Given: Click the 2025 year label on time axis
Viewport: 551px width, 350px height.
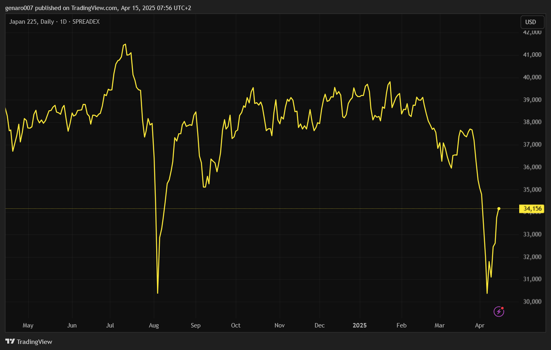Looking at the screenshot, I should coord(359,325).
